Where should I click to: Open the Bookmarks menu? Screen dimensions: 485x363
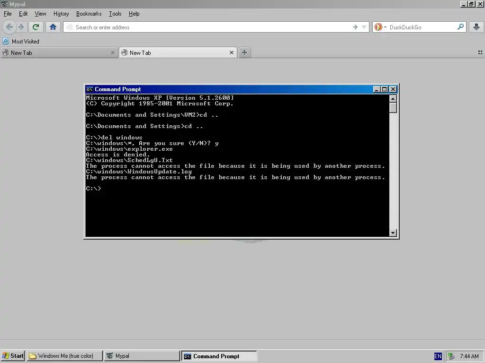pos(89,14)
